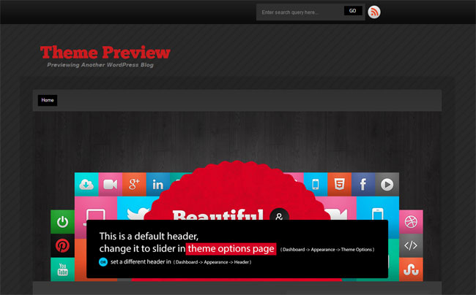Click the 'Beautiful' text on red badge
This screenshot has height=295, width=476.
pyautogui.click(x=218, y=215)
